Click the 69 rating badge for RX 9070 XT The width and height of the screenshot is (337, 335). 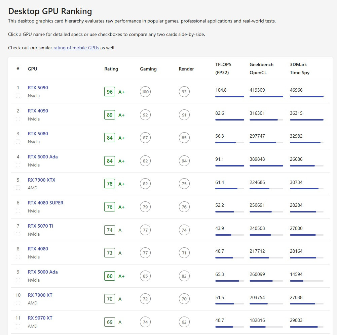click(110, 322)
